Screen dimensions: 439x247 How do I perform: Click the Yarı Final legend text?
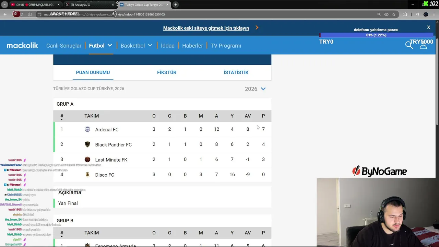click(68, 203)
